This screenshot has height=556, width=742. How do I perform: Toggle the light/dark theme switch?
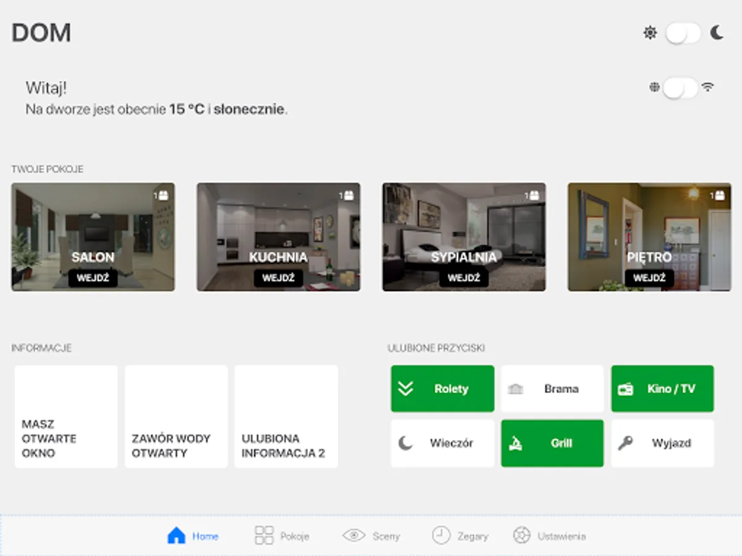[x=683, y=33]
